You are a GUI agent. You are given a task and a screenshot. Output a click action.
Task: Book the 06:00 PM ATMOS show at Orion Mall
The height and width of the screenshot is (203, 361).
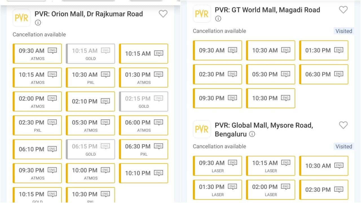(144, 125)
